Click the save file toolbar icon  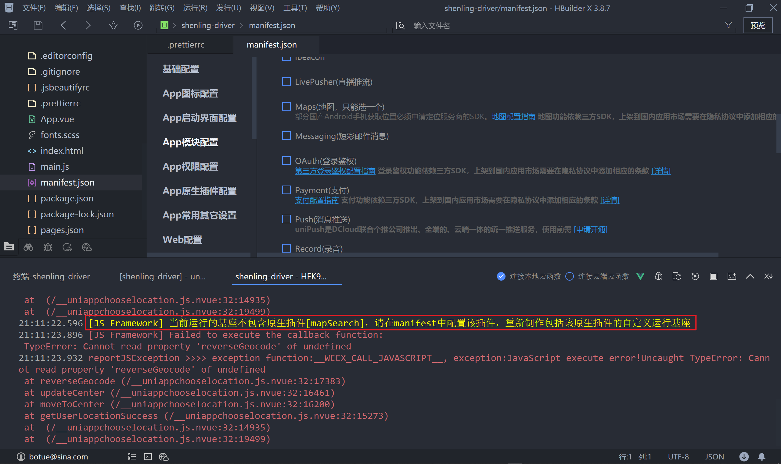(38, 25)
